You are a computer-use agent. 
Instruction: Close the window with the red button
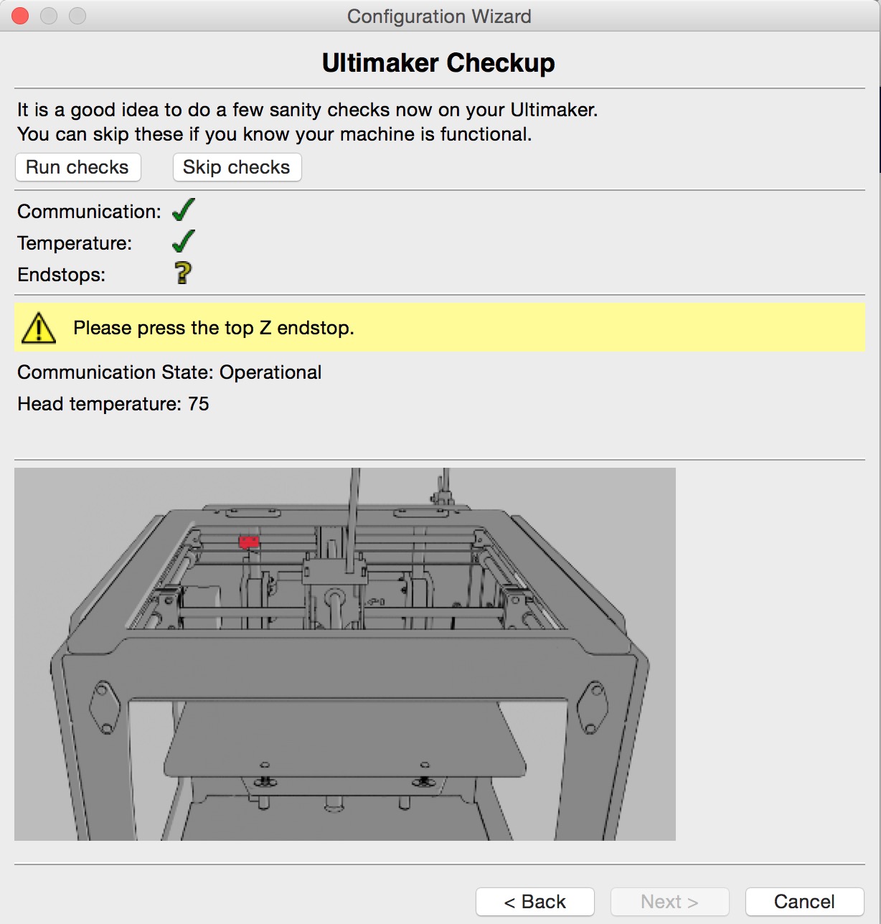(x=20, y=16)
